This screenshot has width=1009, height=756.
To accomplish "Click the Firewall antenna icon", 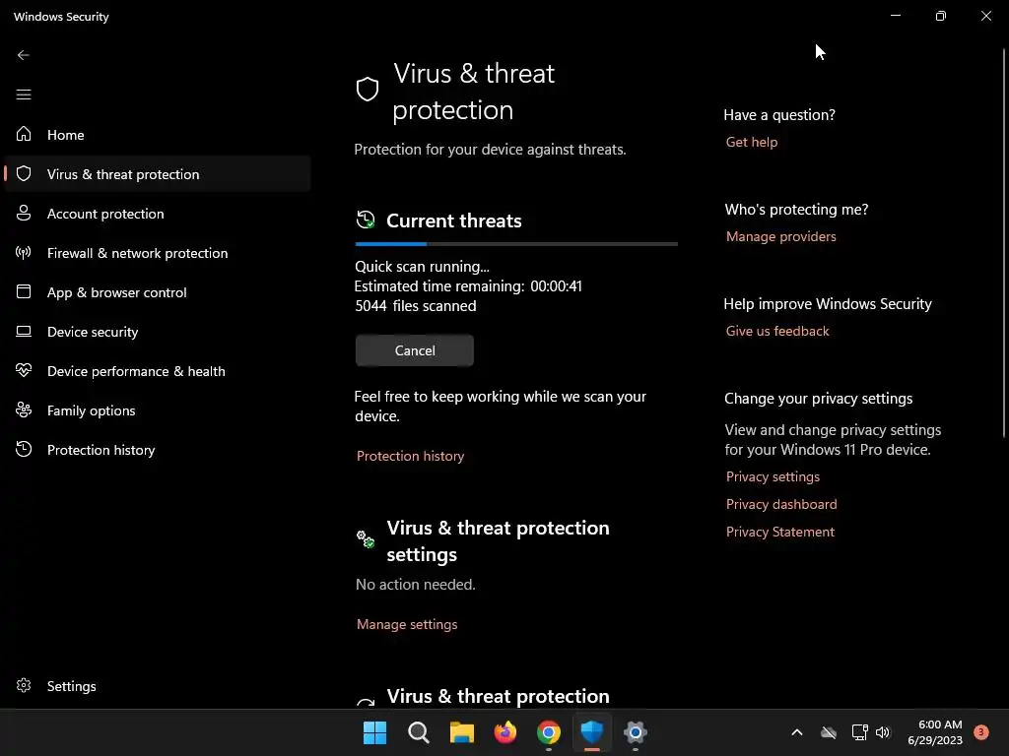I will (24, 252).
